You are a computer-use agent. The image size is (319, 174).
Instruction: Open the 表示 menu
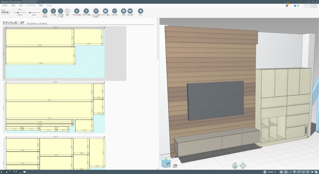[41, 6]
